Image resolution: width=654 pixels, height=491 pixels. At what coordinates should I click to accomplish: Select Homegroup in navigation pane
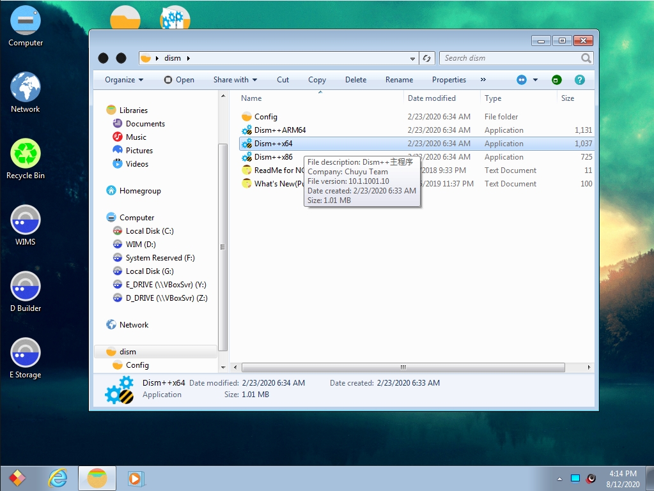coord(140,191)
